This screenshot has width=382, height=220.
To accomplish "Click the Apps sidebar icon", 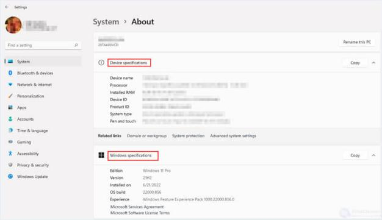I will pyautogui.click(x=10, y=107).
